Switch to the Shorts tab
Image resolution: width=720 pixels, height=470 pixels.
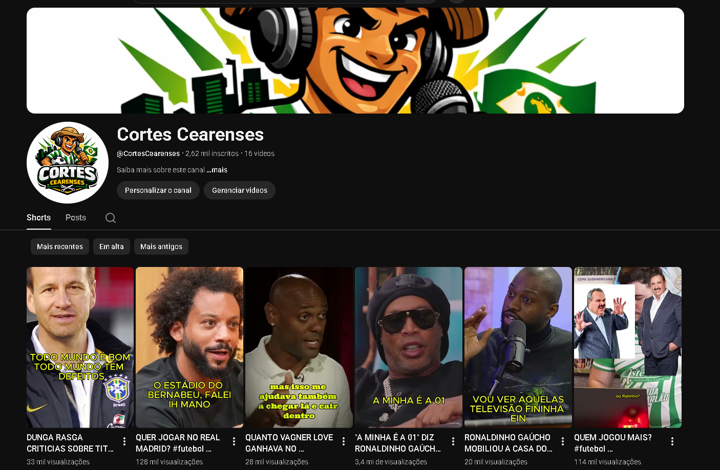click(39, 217)
